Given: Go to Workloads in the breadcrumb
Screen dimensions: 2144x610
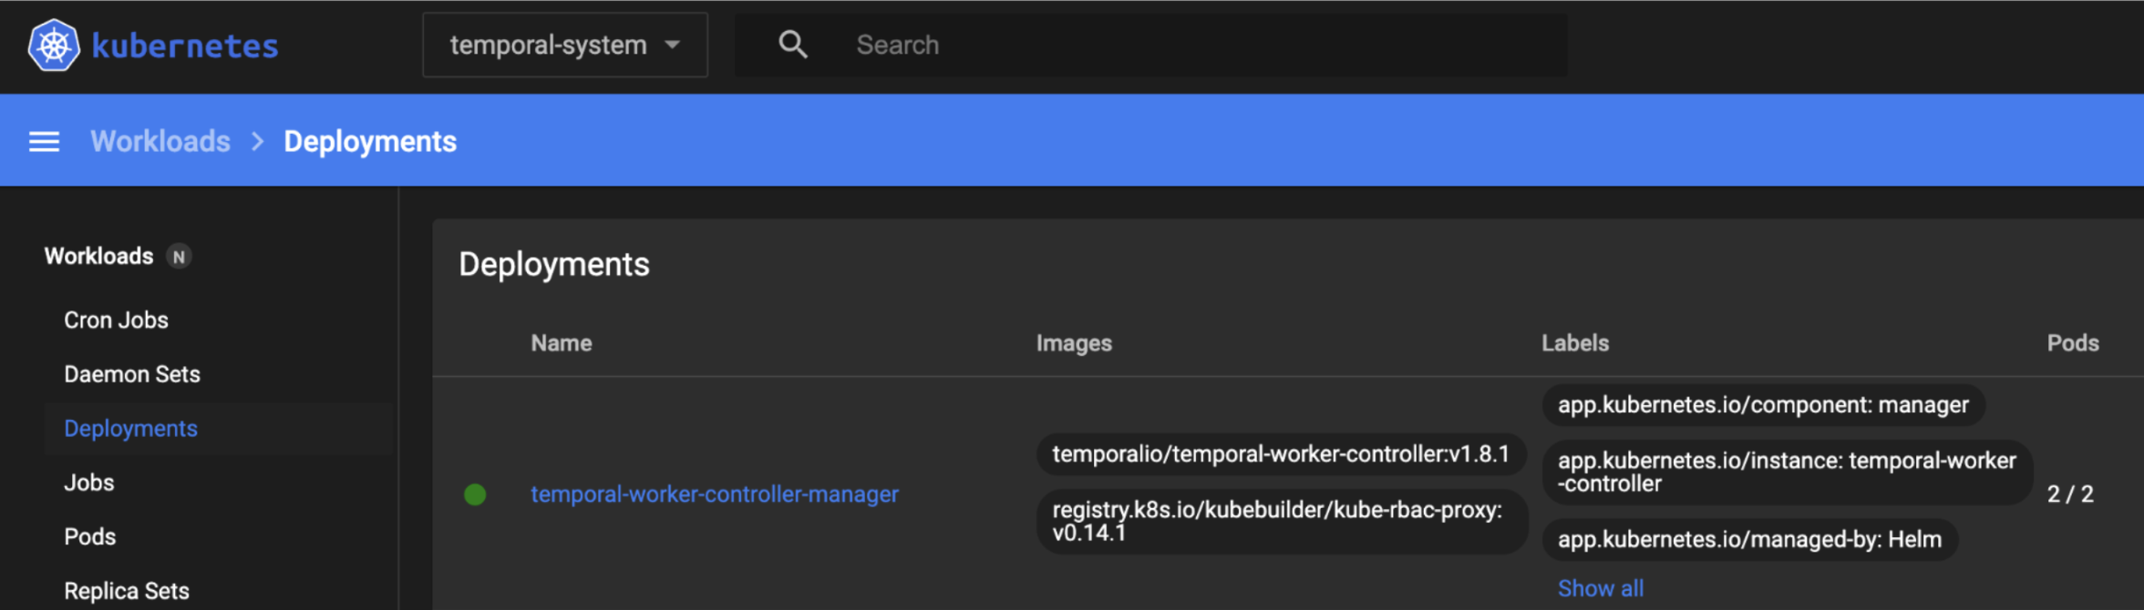Looking at the screenshot, I should (x=160, y=141).
